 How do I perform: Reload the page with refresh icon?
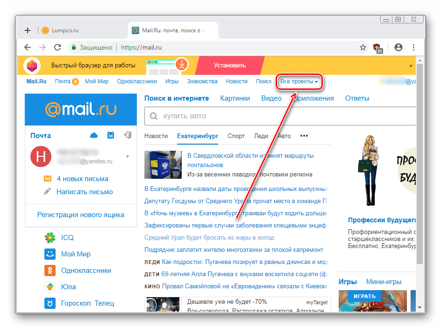(x=57, y=47)
